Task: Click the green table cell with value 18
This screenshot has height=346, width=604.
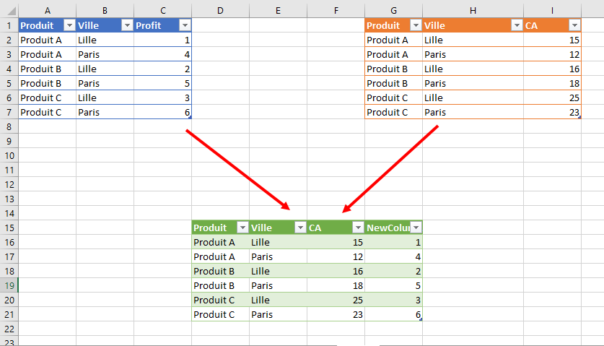Action: coord(336,285)
